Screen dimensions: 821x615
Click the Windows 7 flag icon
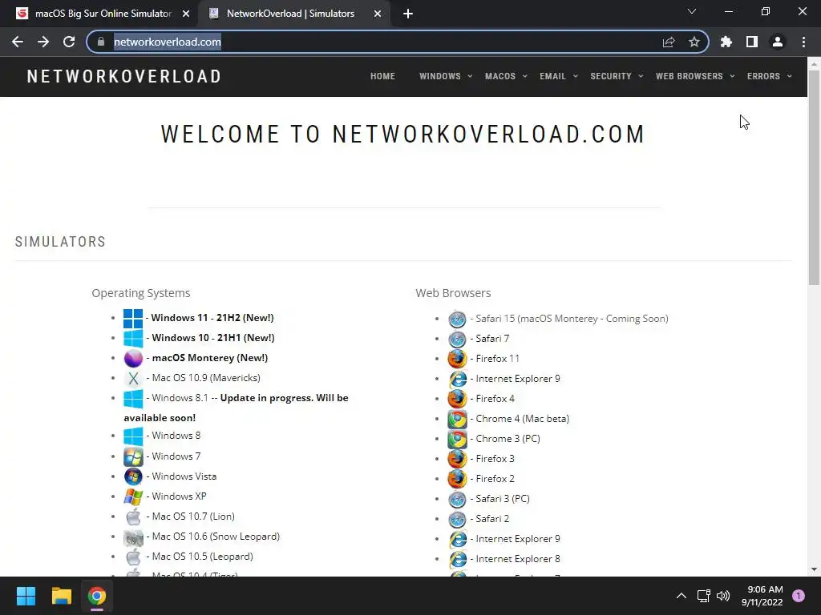tap(133, 457)
